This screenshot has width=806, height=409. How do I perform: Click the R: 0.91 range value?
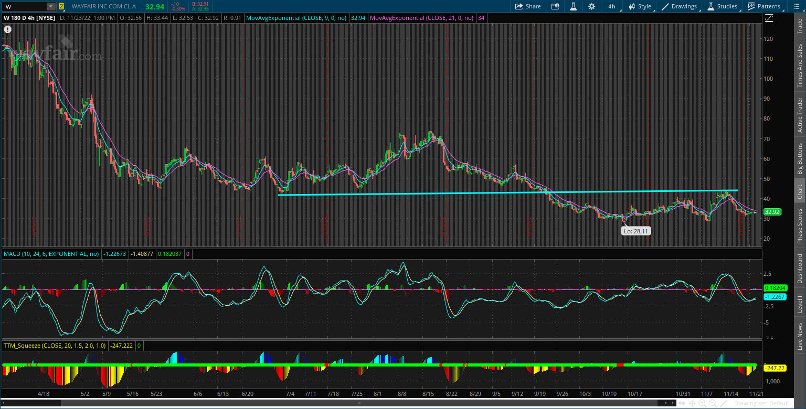point(234,18)
